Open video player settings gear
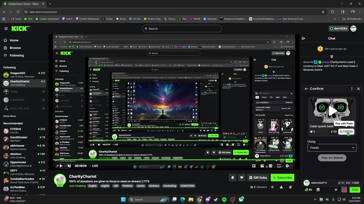The width and height of the screenshot is (364, 204). pos(287,166)
